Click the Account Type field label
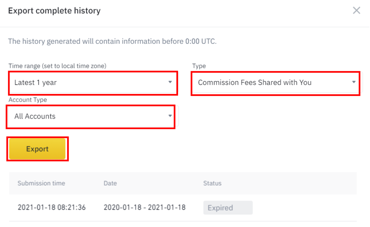The image size is (370, 227). coord(28,100)
